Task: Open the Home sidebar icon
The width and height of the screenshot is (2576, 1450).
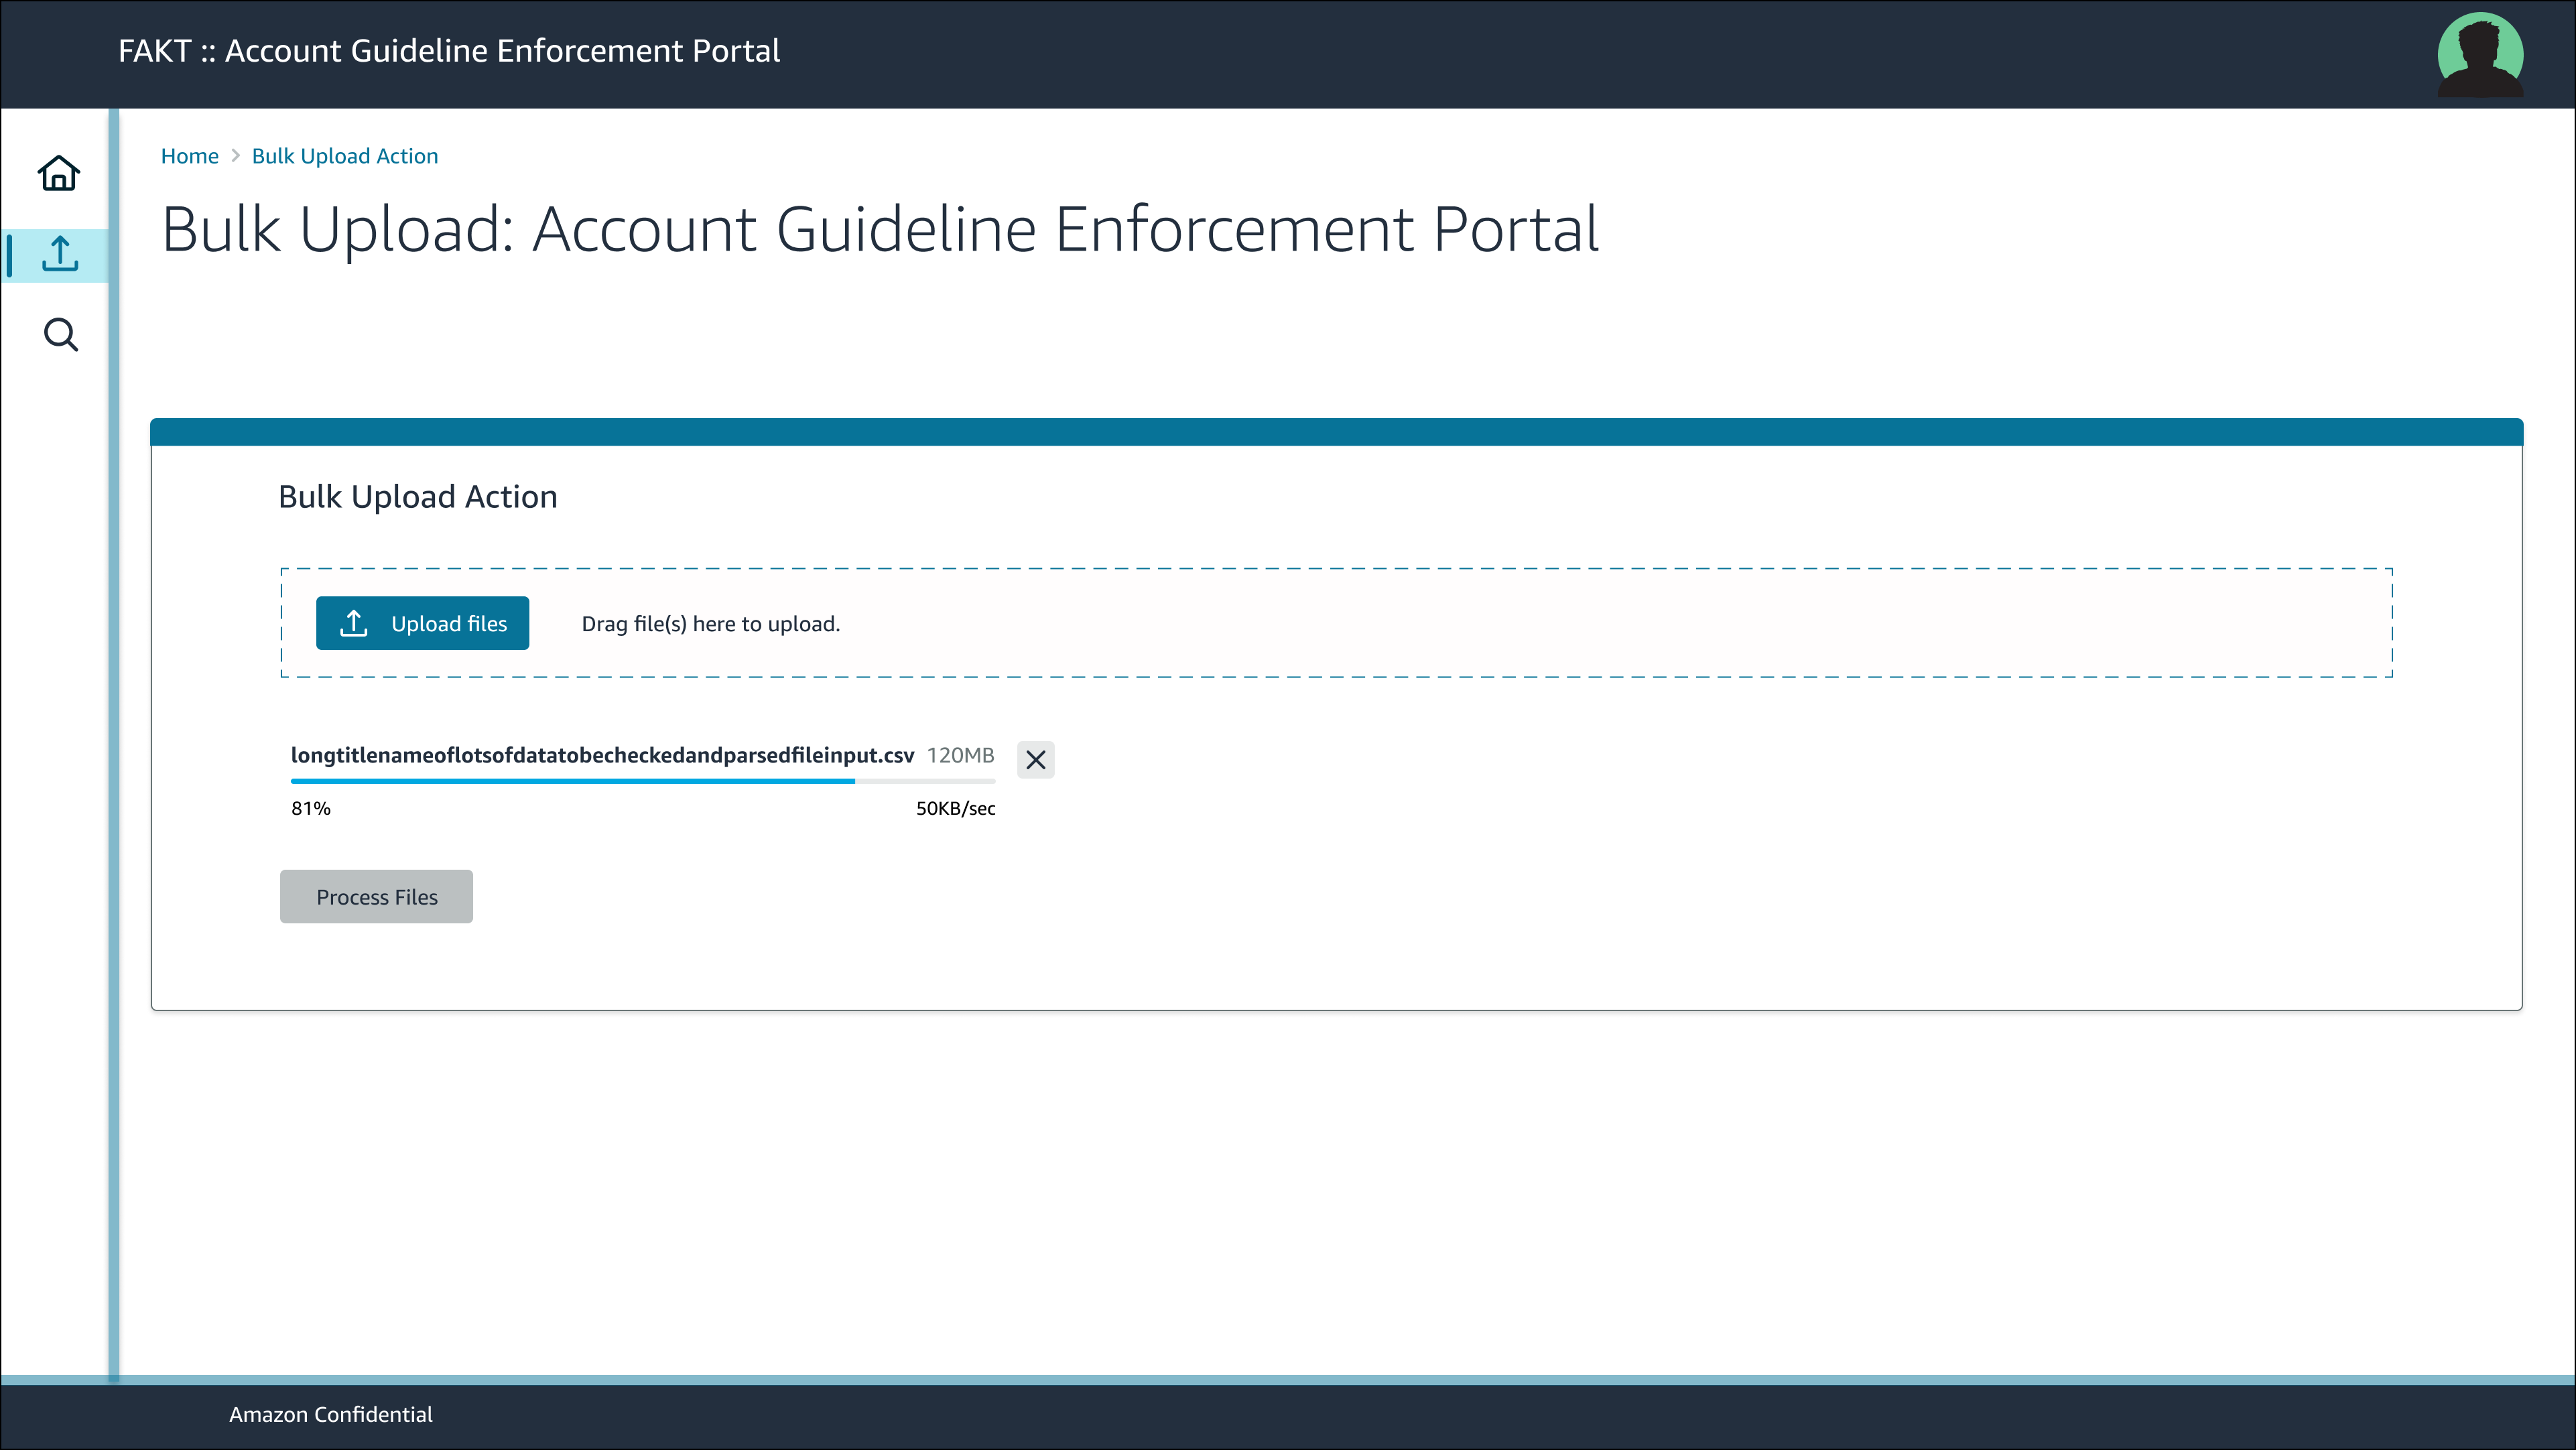Action: tap(59, 173)
